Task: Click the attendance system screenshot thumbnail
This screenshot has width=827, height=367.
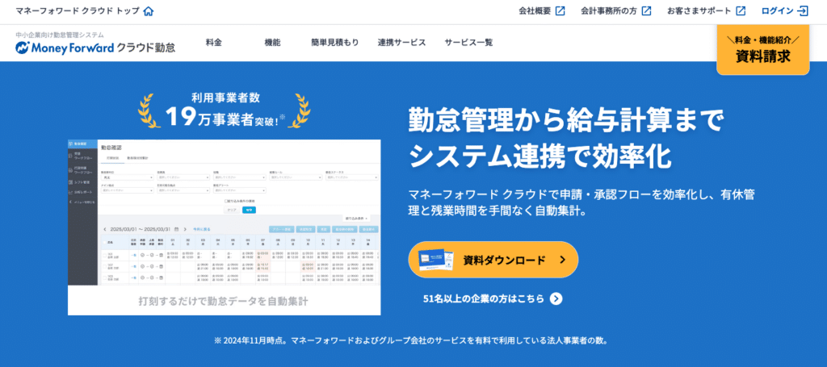Action: [x=225, y=227]
